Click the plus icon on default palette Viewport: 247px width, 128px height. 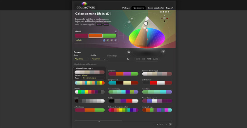coord(116,31)
